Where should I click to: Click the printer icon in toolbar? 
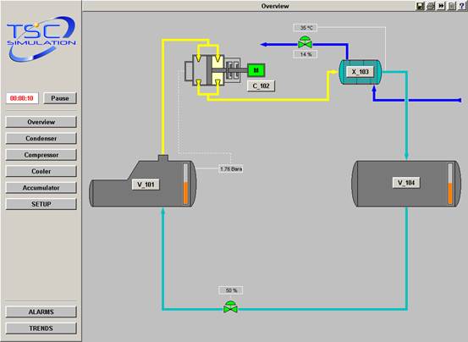coord(431,6)
